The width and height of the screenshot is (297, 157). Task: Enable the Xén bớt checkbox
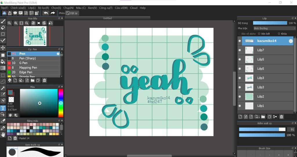point(259,34)
